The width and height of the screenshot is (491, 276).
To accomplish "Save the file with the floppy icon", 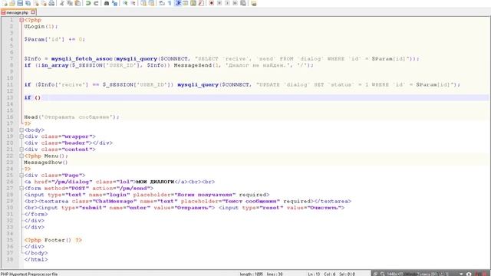I will (x=20, y=3).
